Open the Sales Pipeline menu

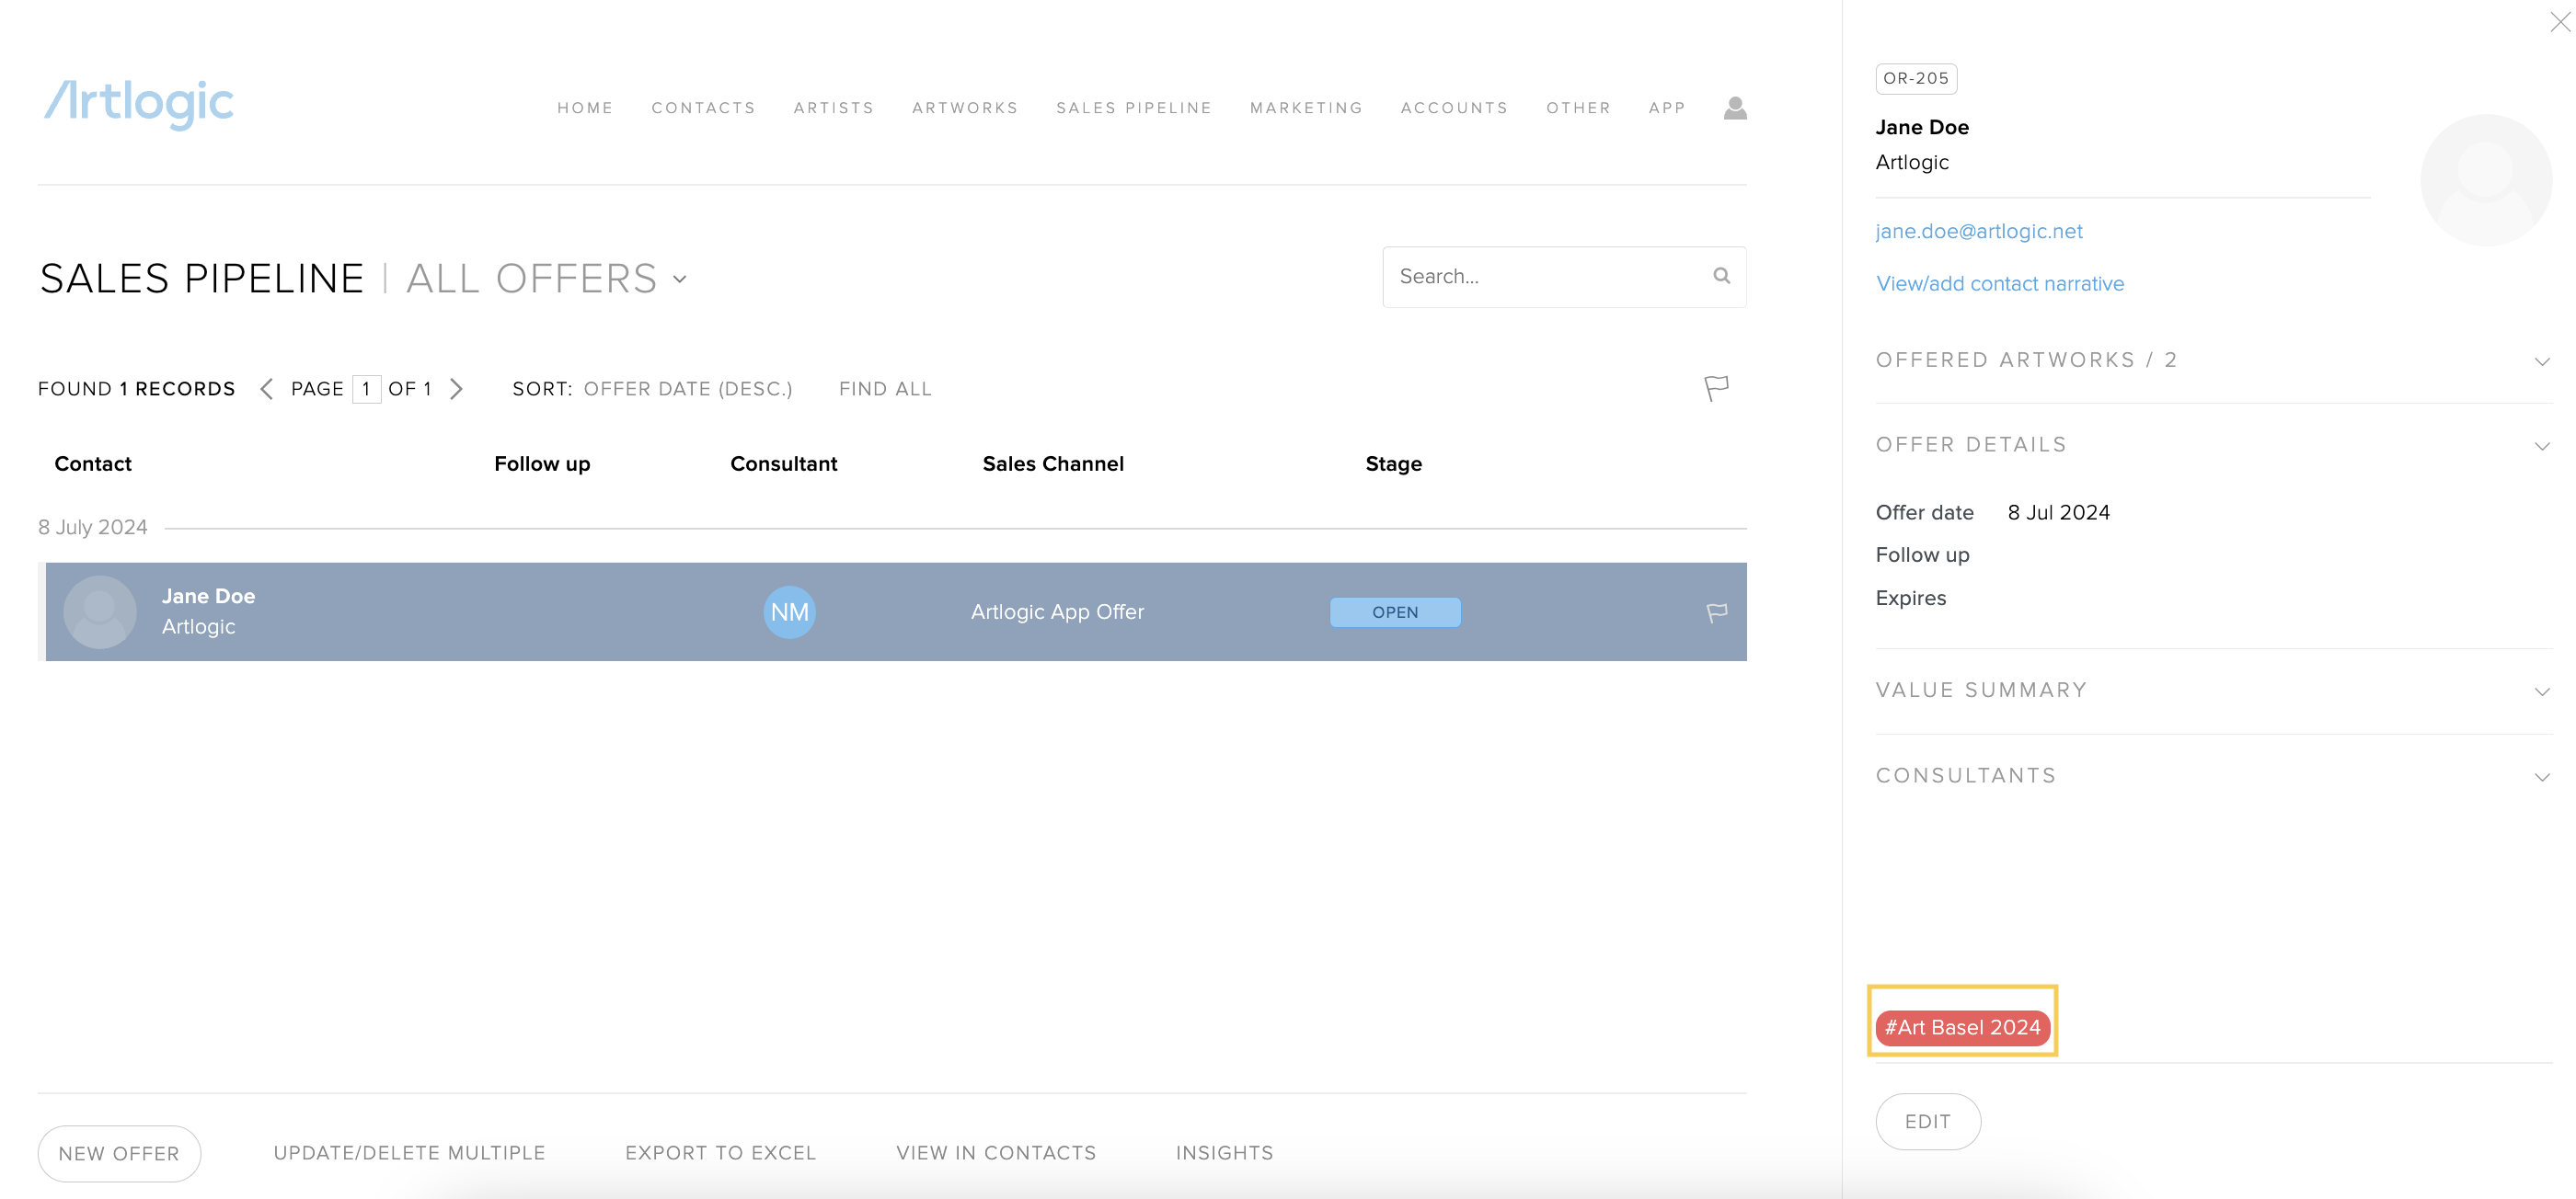coord(1133,108)
